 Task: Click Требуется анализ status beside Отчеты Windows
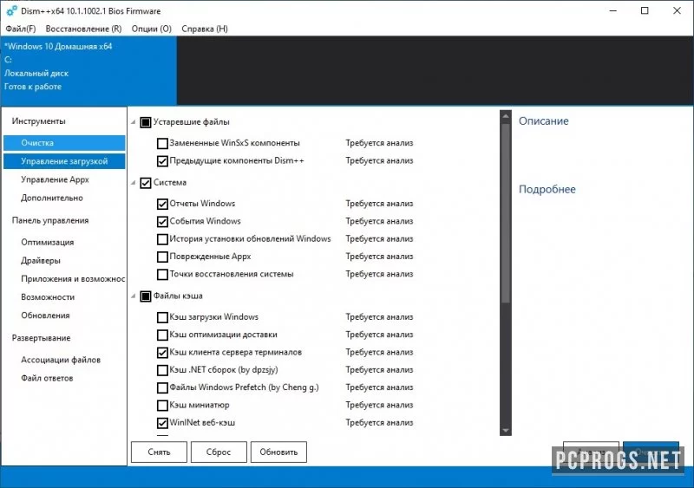pos(379,204)
